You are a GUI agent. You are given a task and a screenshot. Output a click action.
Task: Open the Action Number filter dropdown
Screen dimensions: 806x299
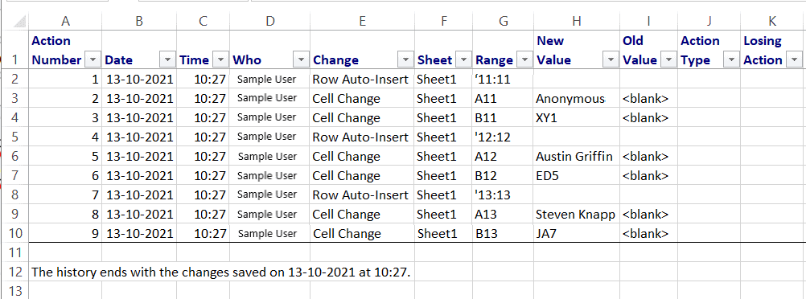93,60
